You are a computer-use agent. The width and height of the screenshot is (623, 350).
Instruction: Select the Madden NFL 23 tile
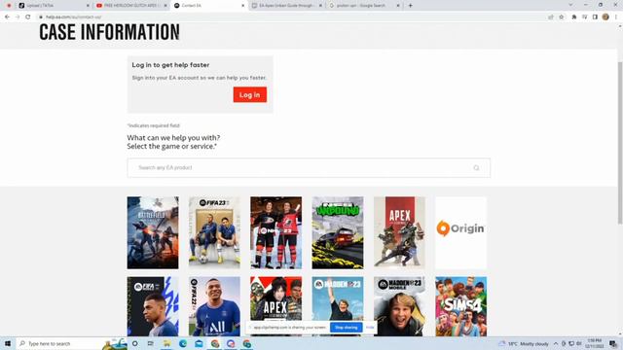(x=338, y=298)
